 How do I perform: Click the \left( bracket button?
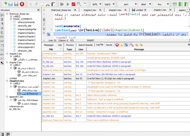point(95,4)
